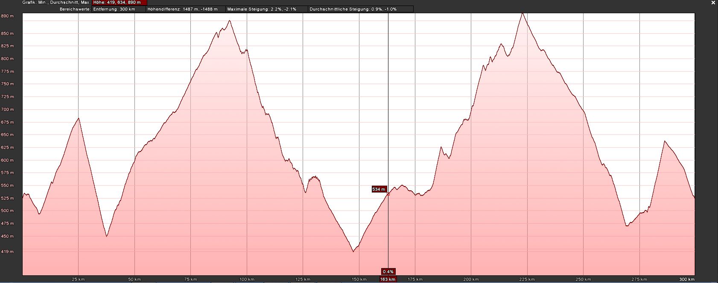Click the 419 m minimum elevation axis label

[x=7, y=251]
